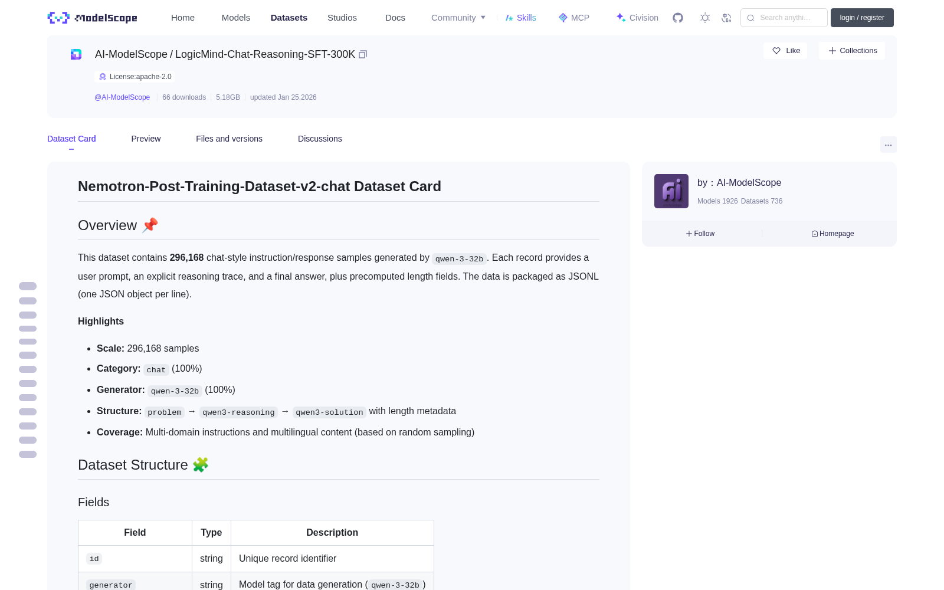Open Skills in the top navigation
Image resolution: width=944 pixels, height=590 pixels.
pyautogui.click(x=521, y=18)
